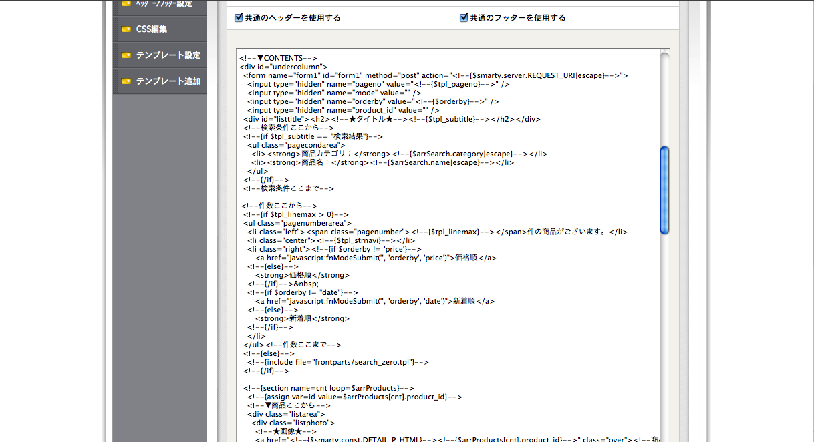814x442 pixels.
Task: Click the form1 opening tag line in the editor
Action: [434, 75]
